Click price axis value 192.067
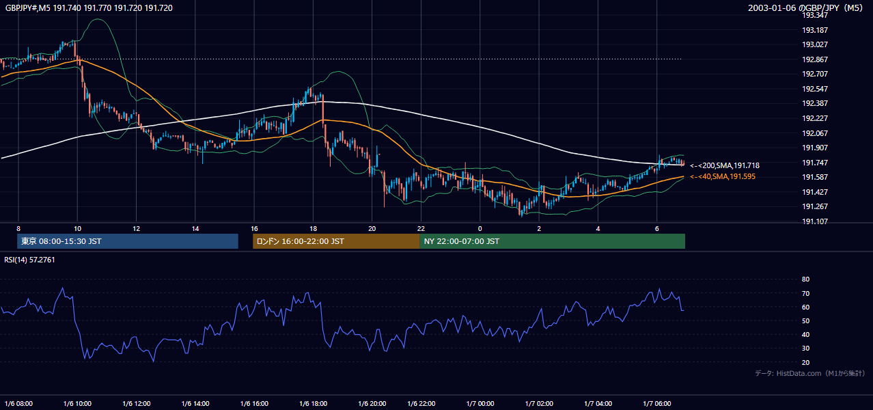Image resolution: width=873 pixels, height=410 pixels. (x=815, y=133)
